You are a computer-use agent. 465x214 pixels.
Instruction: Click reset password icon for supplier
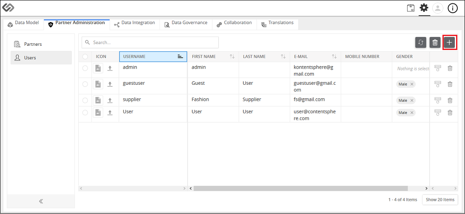(438, 100)
